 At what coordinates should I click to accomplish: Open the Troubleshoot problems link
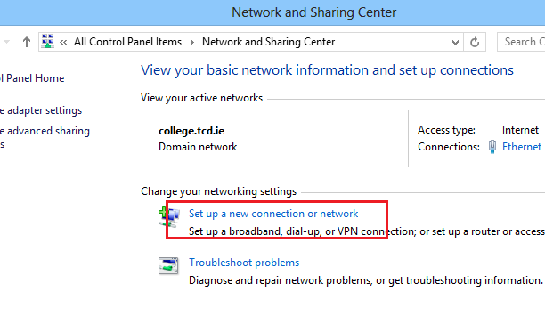(244, 263)
